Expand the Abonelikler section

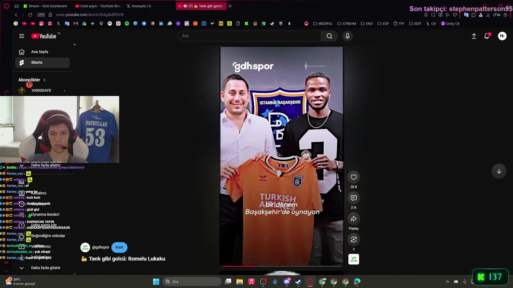[x=32, y=80]
